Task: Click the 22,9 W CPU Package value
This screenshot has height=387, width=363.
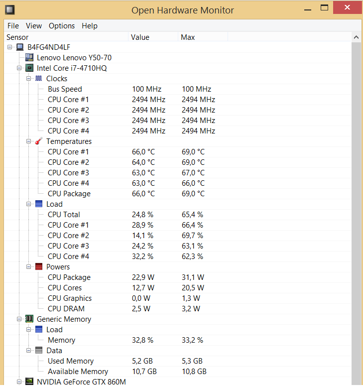Action: pos(143,277)
